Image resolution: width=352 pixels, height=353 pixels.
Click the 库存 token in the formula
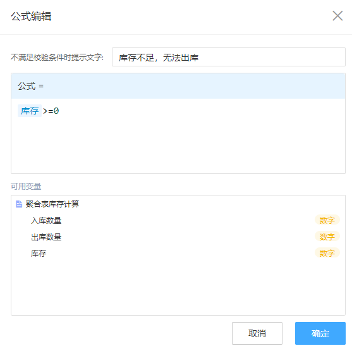click(30, 111)
